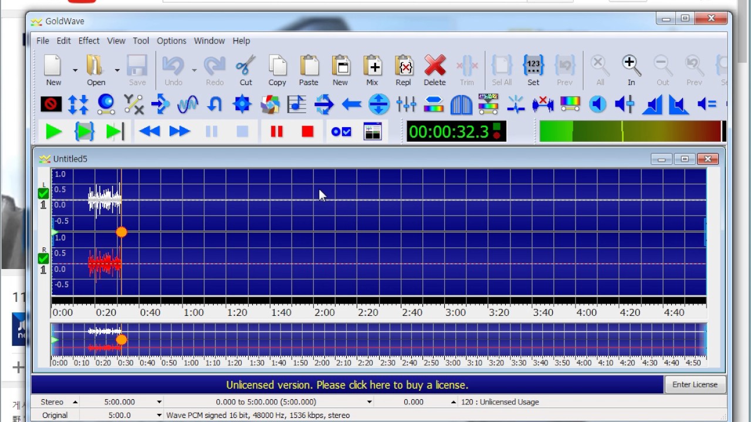Image resolution: width=751 pixels, height=422 pixels.
Task: Start playback with the green Play button
Action: click(x=53, y=132)
